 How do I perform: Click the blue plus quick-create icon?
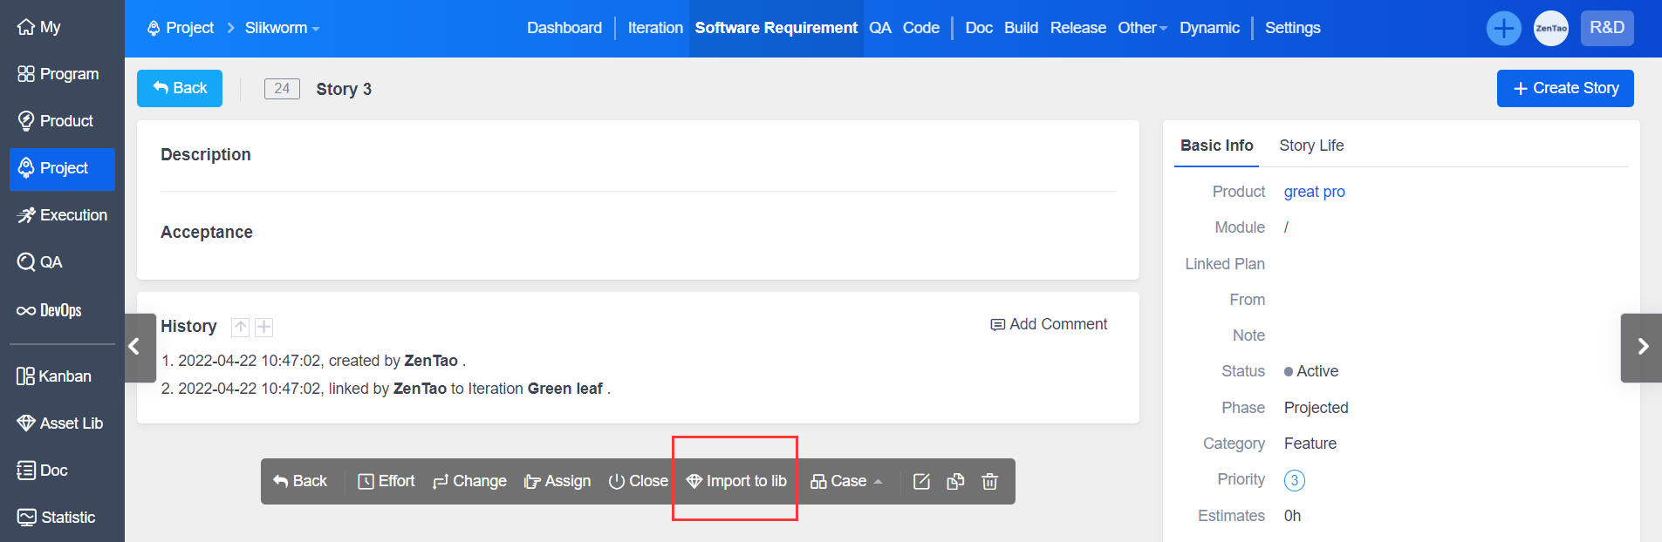[x=1503, y=29]
